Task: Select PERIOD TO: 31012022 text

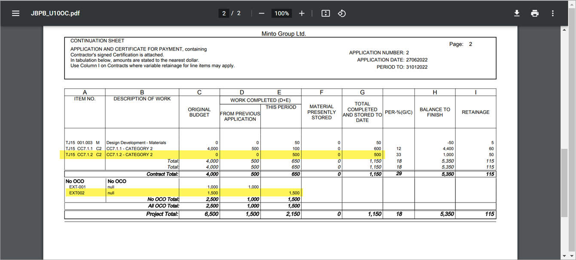Action: 402,67
